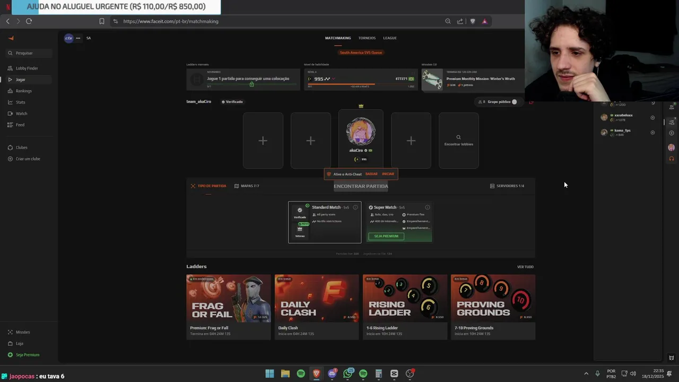Switch to the Torneios tab

tap(367, 38)
